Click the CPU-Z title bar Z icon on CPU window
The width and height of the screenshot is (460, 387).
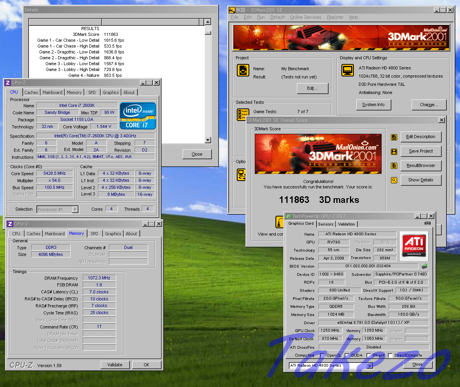8,83
